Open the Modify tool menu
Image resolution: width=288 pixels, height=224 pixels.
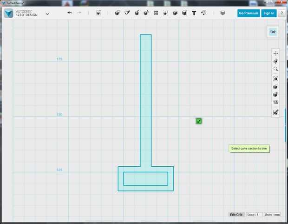coord(146,13)
